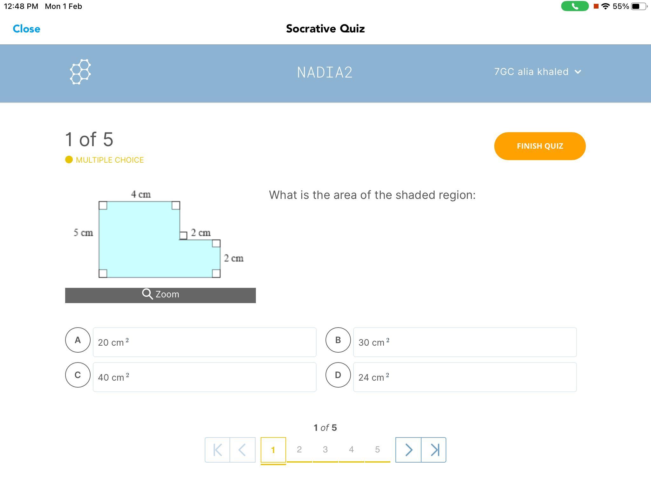Zoom into the shape image
The image size is (651, 488).
[x=160, y=295]
